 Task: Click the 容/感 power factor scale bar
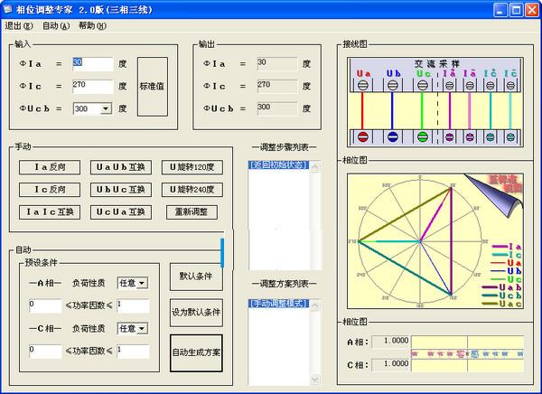click(467, 353)
